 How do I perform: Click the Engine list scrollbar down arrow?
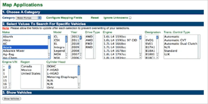coord(141,58)
